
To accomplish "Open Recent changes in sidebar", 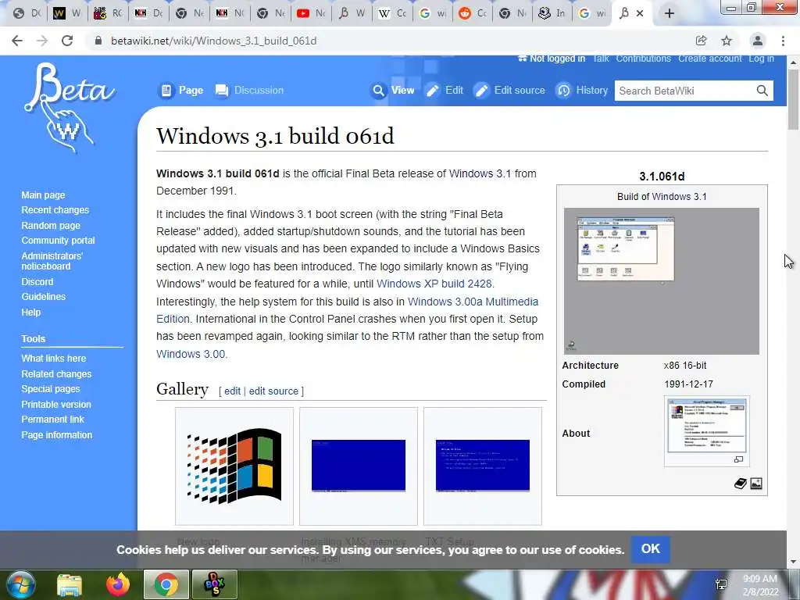I will pos(55,210).
